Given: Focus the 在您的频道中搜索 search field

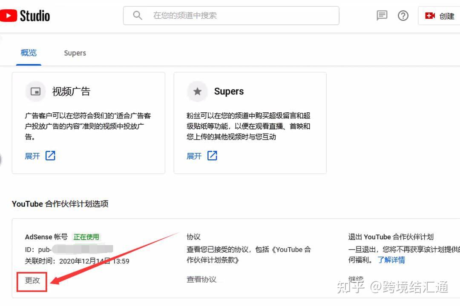Looking at the screenshot, I should [x=231, y=16].
